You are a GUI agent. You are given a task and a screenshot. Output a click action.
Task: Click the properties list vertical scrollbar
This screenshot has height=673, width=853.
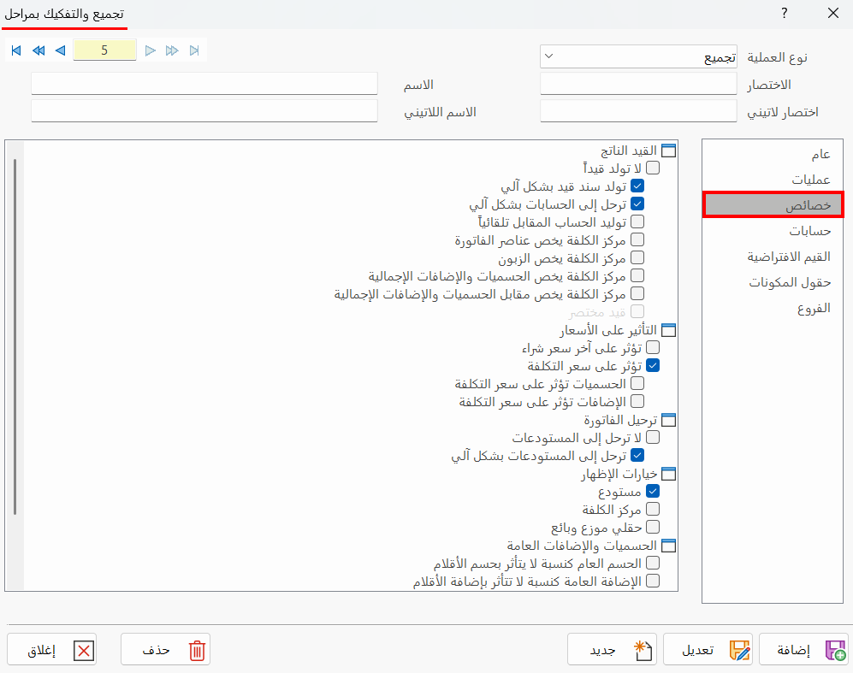15,337
